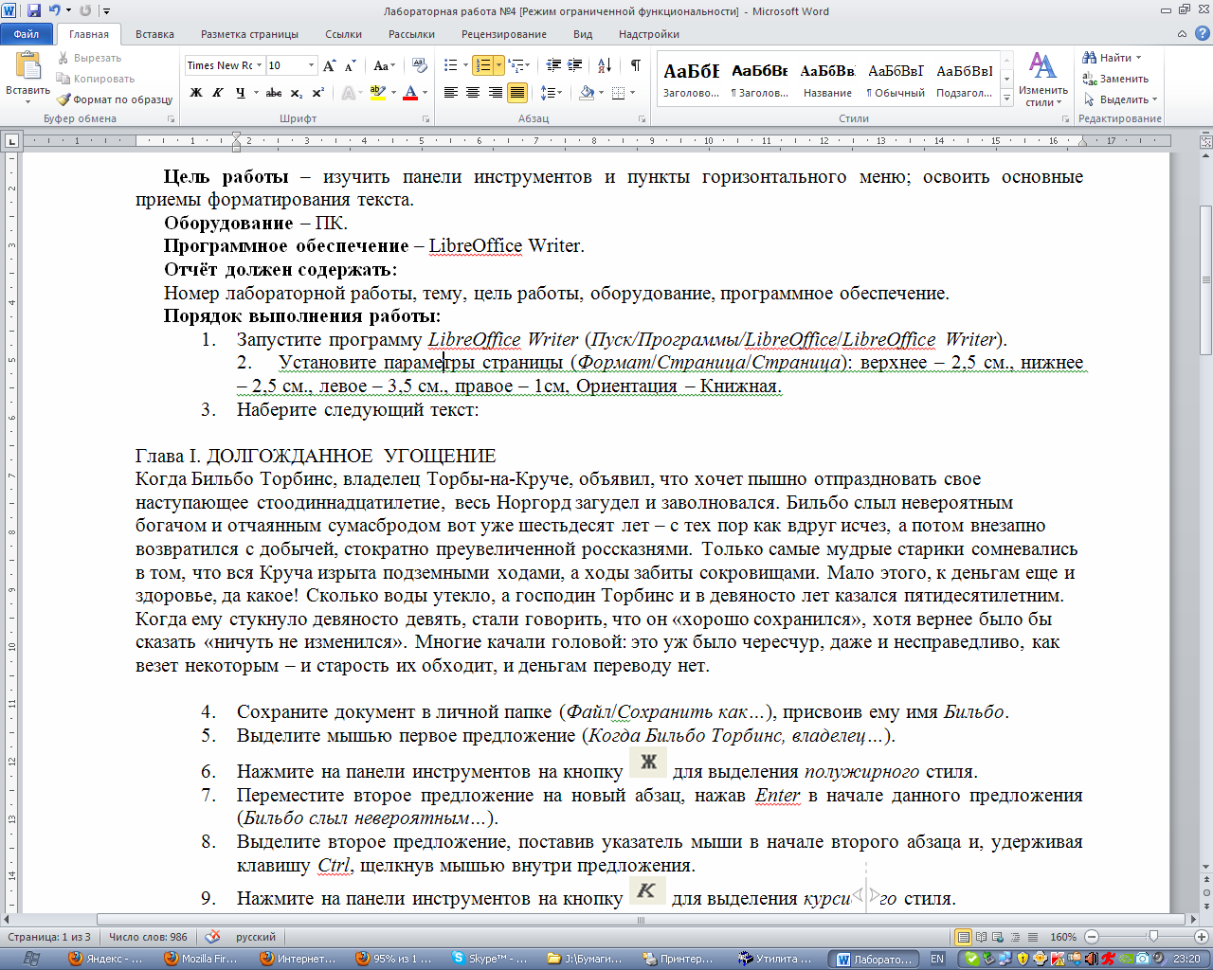Click the Cut (Вырезать) scissors icon
Image resolution: width=1213 pixels, height=970 pixels.
click(63, 59)
